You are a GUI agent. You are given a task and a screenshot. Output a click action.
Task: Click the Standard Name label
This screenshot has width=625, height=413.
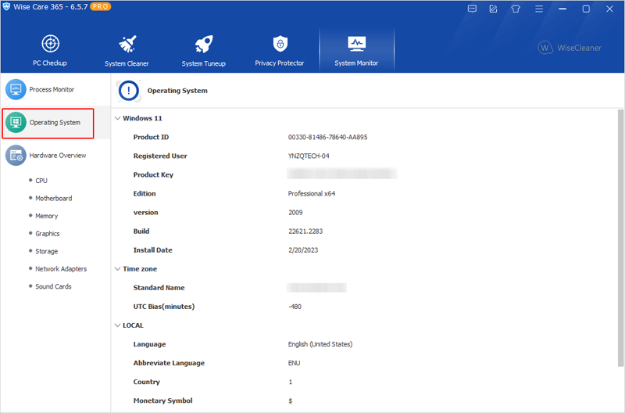(159, 288)
